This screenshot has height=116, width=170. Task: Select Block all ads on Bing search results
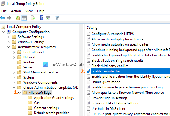pyautogui.click(x=117, y=61)
